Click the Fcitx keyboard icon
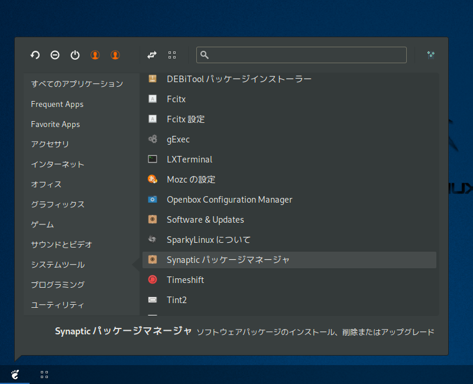 coord(153,99)
